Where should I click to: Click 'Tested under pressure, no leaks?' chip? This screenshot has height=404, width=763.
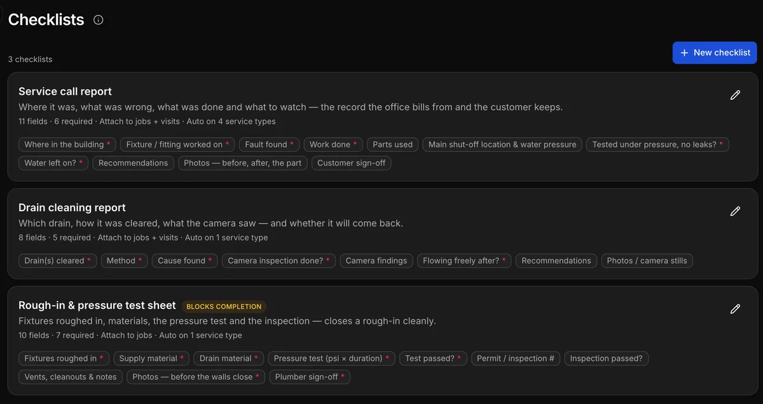657,144
